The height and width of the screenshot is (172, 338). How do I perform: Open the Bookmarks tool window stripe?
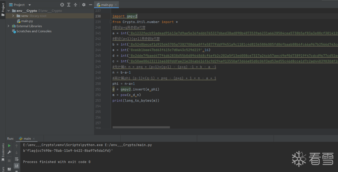tap(3, 152)
